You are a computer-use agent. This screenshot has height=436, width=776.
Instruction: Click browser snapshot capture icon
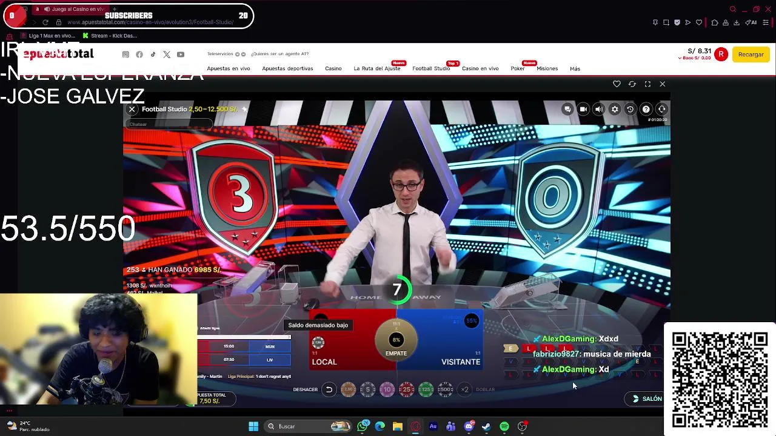coord(666,22)
